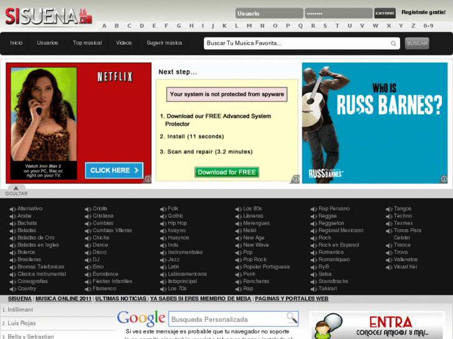Click the speaker icon beside Pop Rock

pyautogui.click(x=239, y=260)
